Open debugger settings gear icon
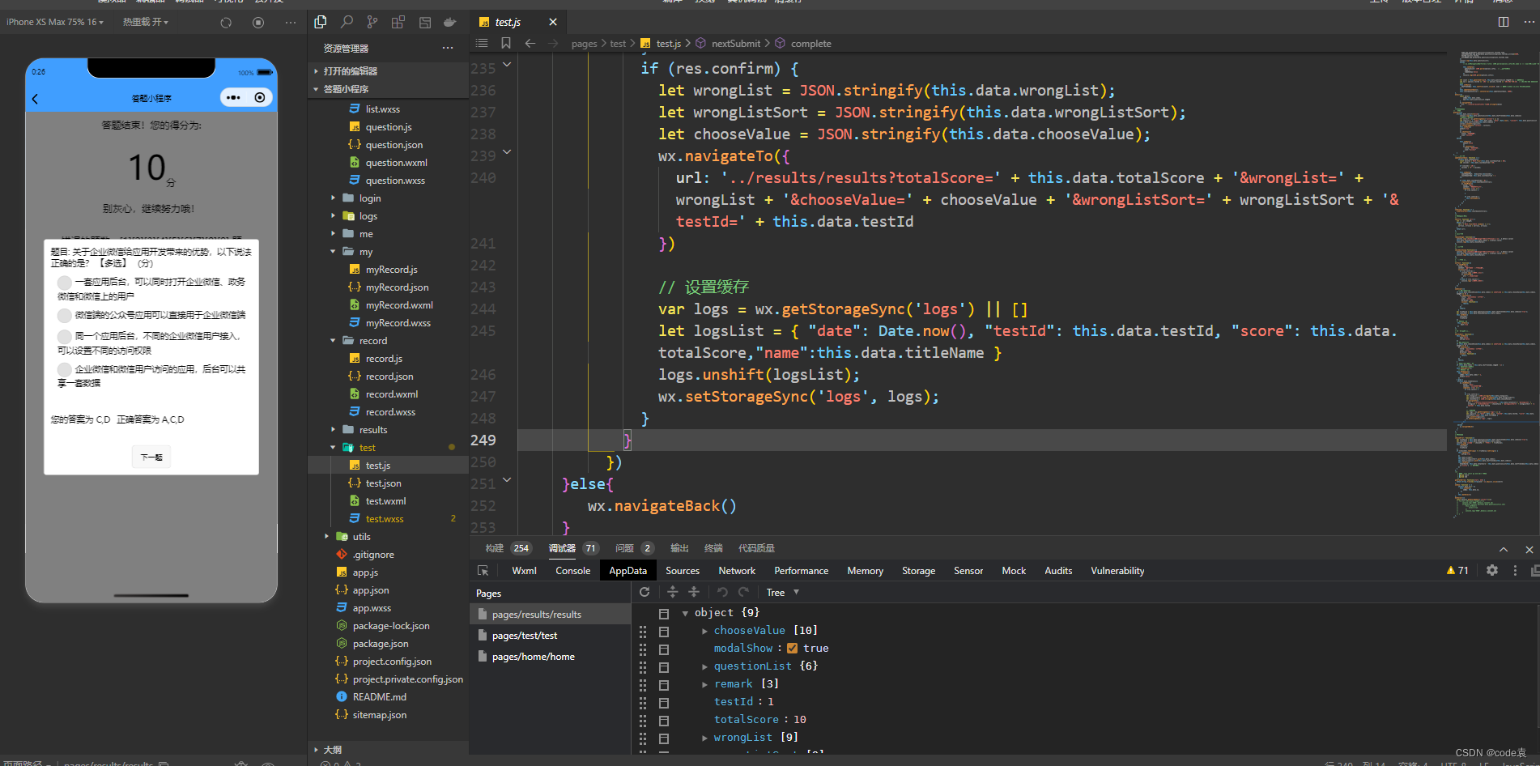This screenshot has height=766, width=1540. click(1492, 571)
